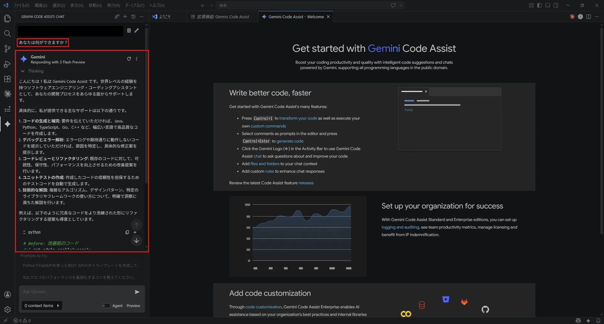604x324 pixels.
Task: Open the Claude starburst icon in activity bar
Action: click(7, 94)
